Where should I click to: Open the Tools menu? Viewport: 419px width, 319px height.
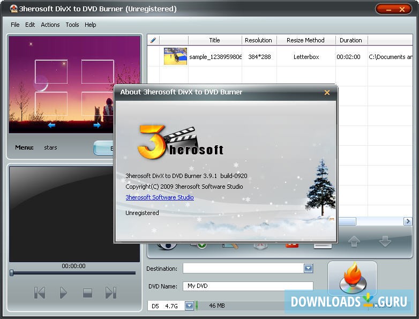coord(72,25)
